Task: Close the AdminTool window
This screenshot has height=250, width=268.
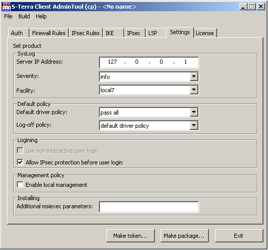Action: click(x=261, y=7)
